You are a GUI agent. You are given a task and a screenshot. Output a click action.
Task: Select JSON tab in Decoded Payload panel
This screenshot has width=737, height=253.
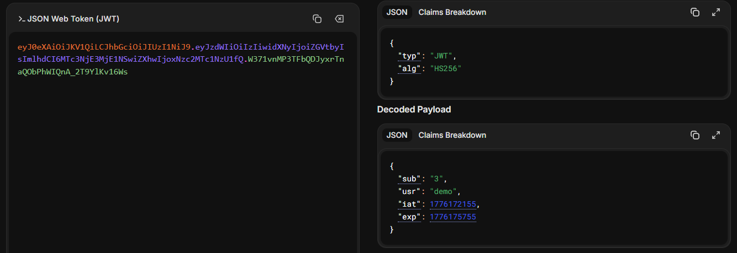click(x=397, y=135)
